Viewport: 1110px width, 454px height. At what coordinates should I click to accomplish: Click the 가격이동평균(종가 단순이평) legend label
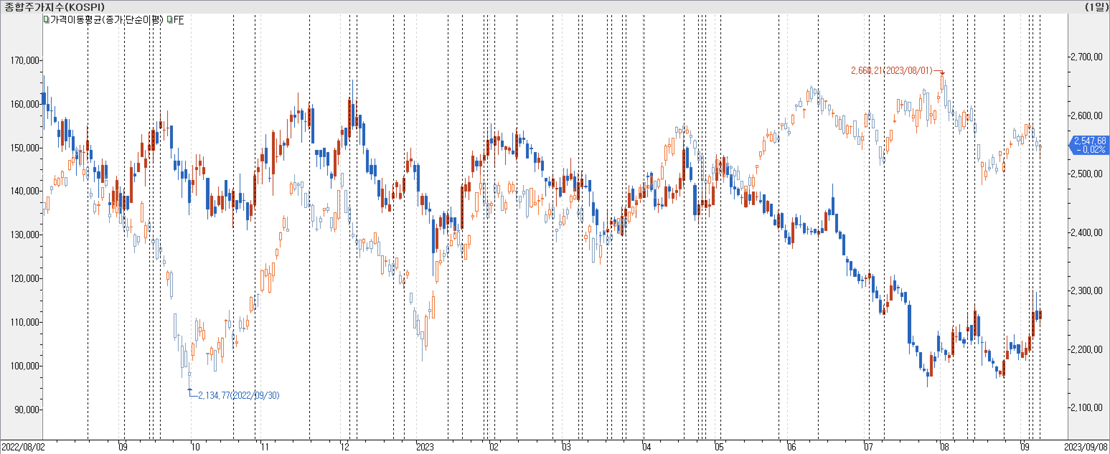107,19
